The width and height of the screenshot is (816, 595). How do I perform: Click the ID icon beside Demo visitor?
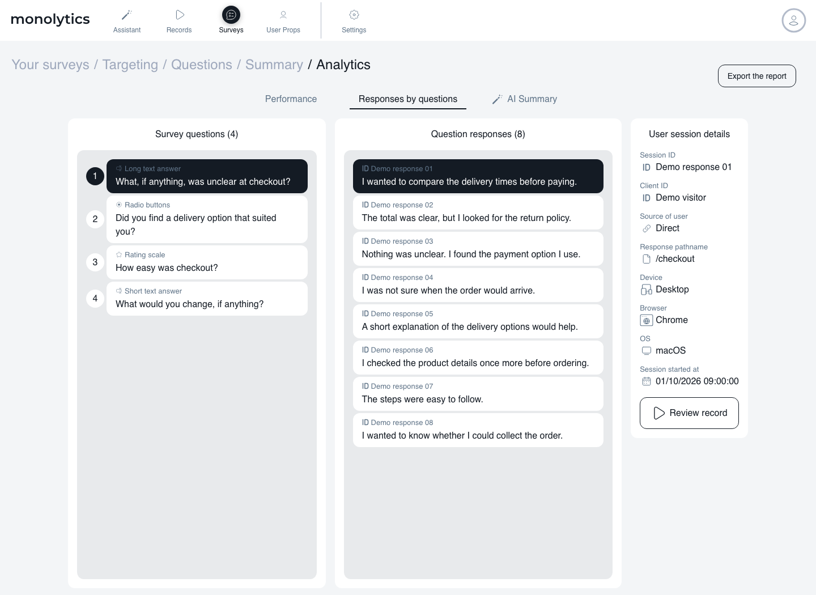(647, 198)
